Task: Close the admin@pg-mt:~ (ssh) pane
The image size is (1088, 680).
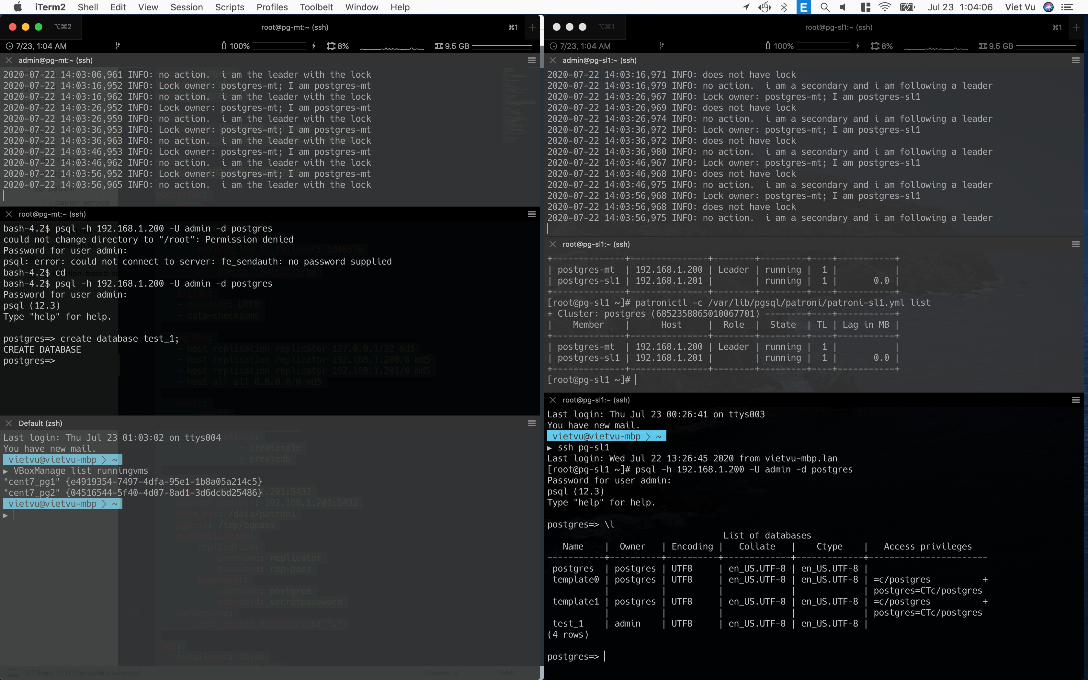Action: 8,60
